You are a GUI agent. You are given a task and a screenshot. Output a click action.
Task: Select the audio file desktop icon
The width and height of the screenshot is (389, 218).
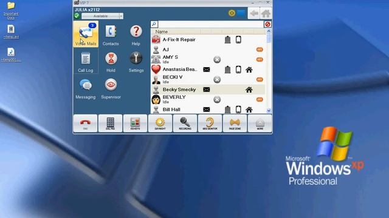click(x=11, y=54)
